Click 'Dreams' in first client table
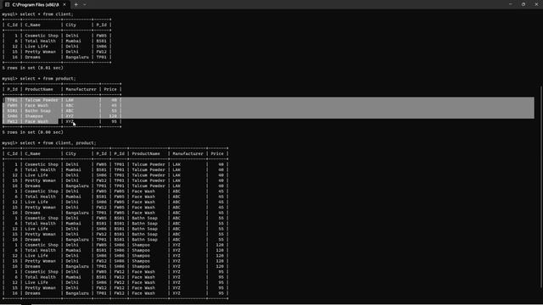Viewport: 543px width, 305px height. [32, 57]
